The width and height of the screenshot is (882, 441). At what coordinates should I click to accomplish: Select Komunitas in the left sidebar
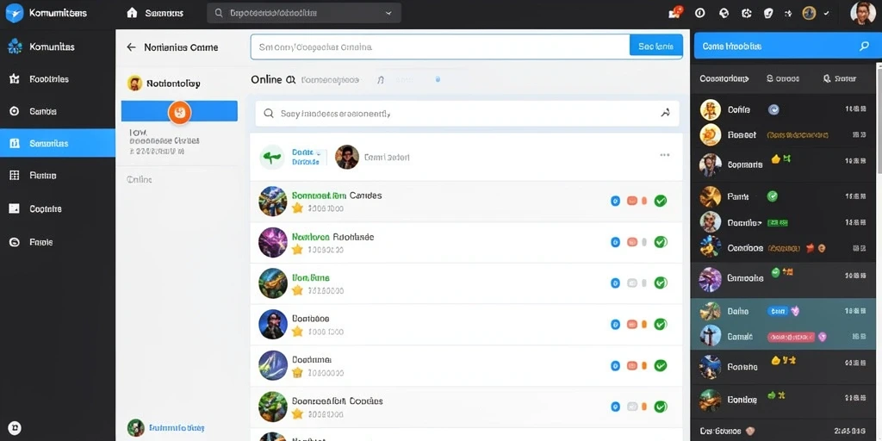[58, 47]
